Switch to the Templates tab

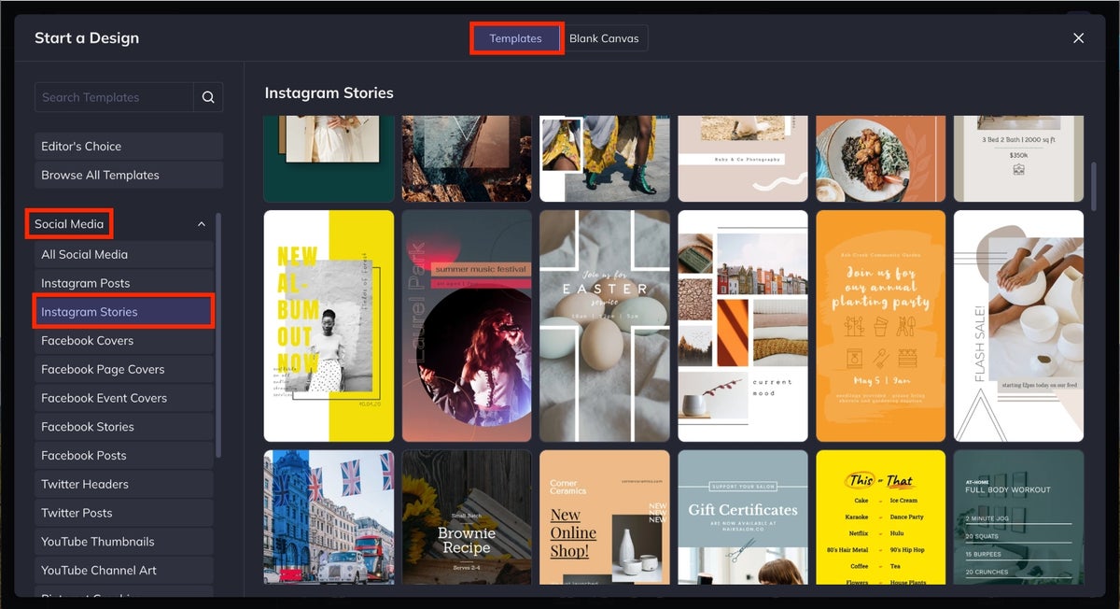(516, 38)
